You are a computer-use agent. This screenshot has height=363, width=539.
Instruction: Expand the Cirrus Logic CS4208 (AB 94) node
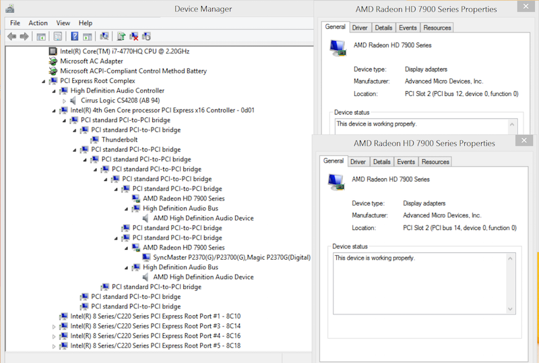click(x=64, y=101)
